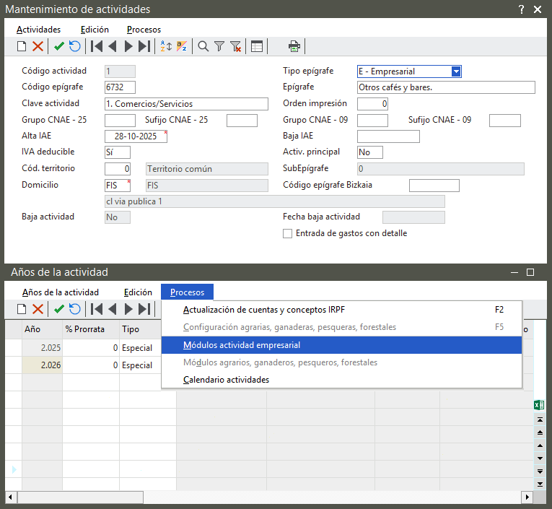The height and width of the screenshot is (509, 552).
Task: Click the search magnifier icon in the toolbar
Action: pyautogui.click(x=203, y=47)
